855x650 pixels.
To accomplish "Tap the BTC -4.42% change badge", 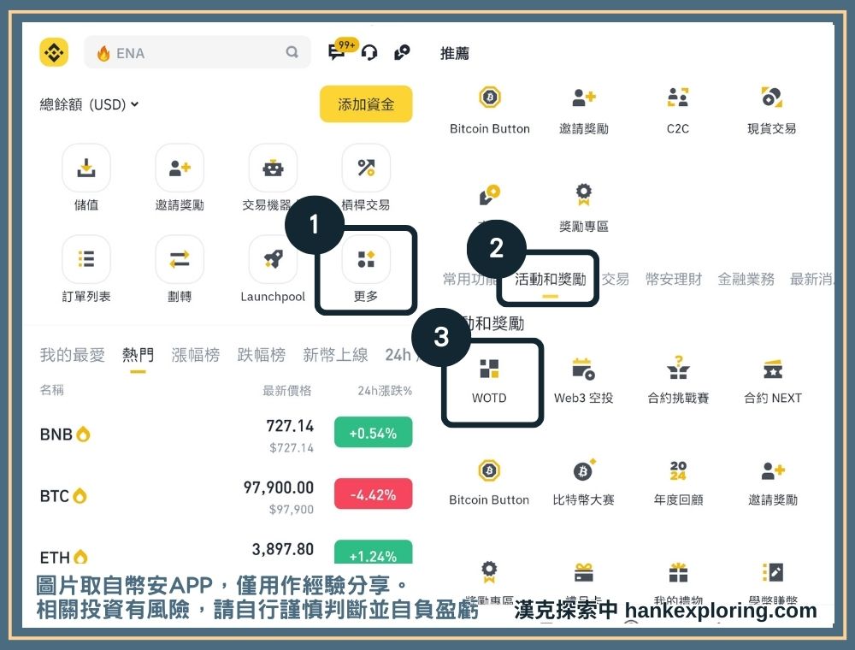I will point(373,494).
